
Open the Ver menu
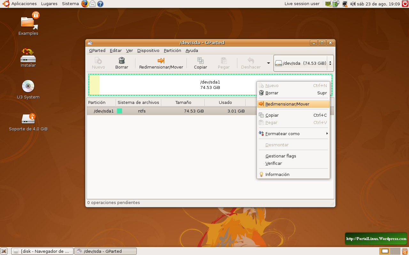(x=129, y=50)
